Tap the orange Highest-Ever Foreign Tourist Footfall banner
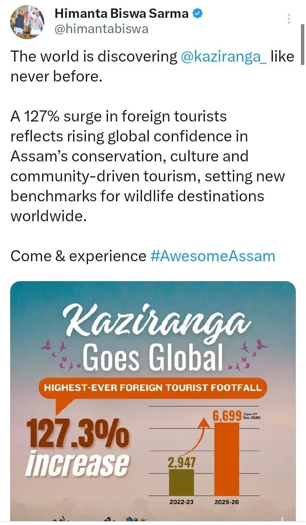Viewport: 306px width, 525px height. click(153, 388)
